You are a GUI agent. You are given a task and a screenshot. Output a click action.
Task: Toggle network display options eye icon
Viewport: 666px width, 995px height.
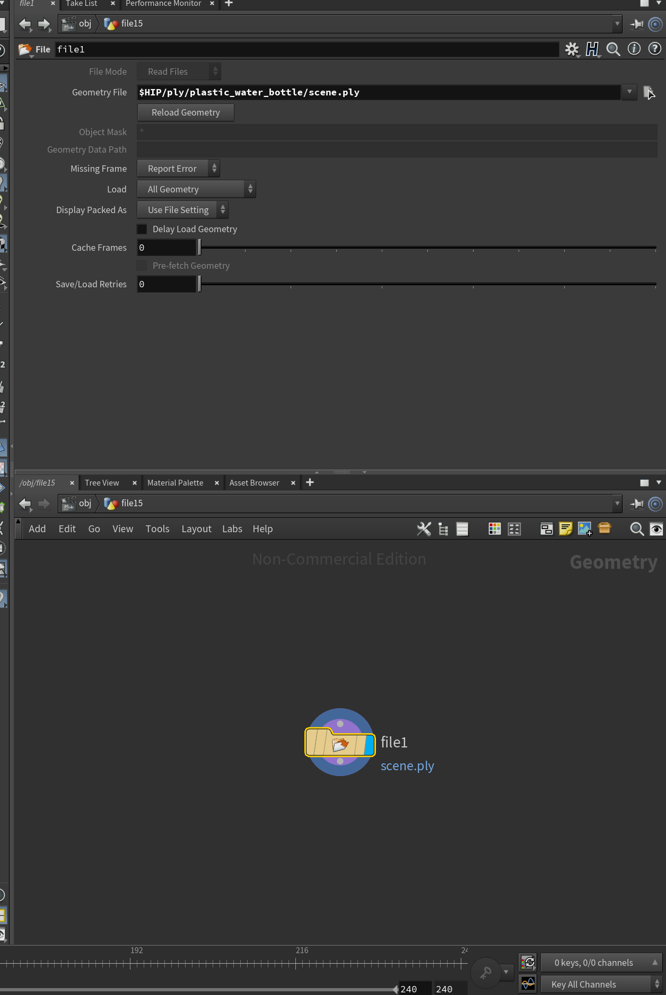point(656,529)
